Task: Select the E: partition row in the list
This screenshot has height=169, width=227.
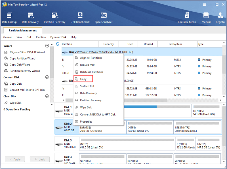Action: 142,60
